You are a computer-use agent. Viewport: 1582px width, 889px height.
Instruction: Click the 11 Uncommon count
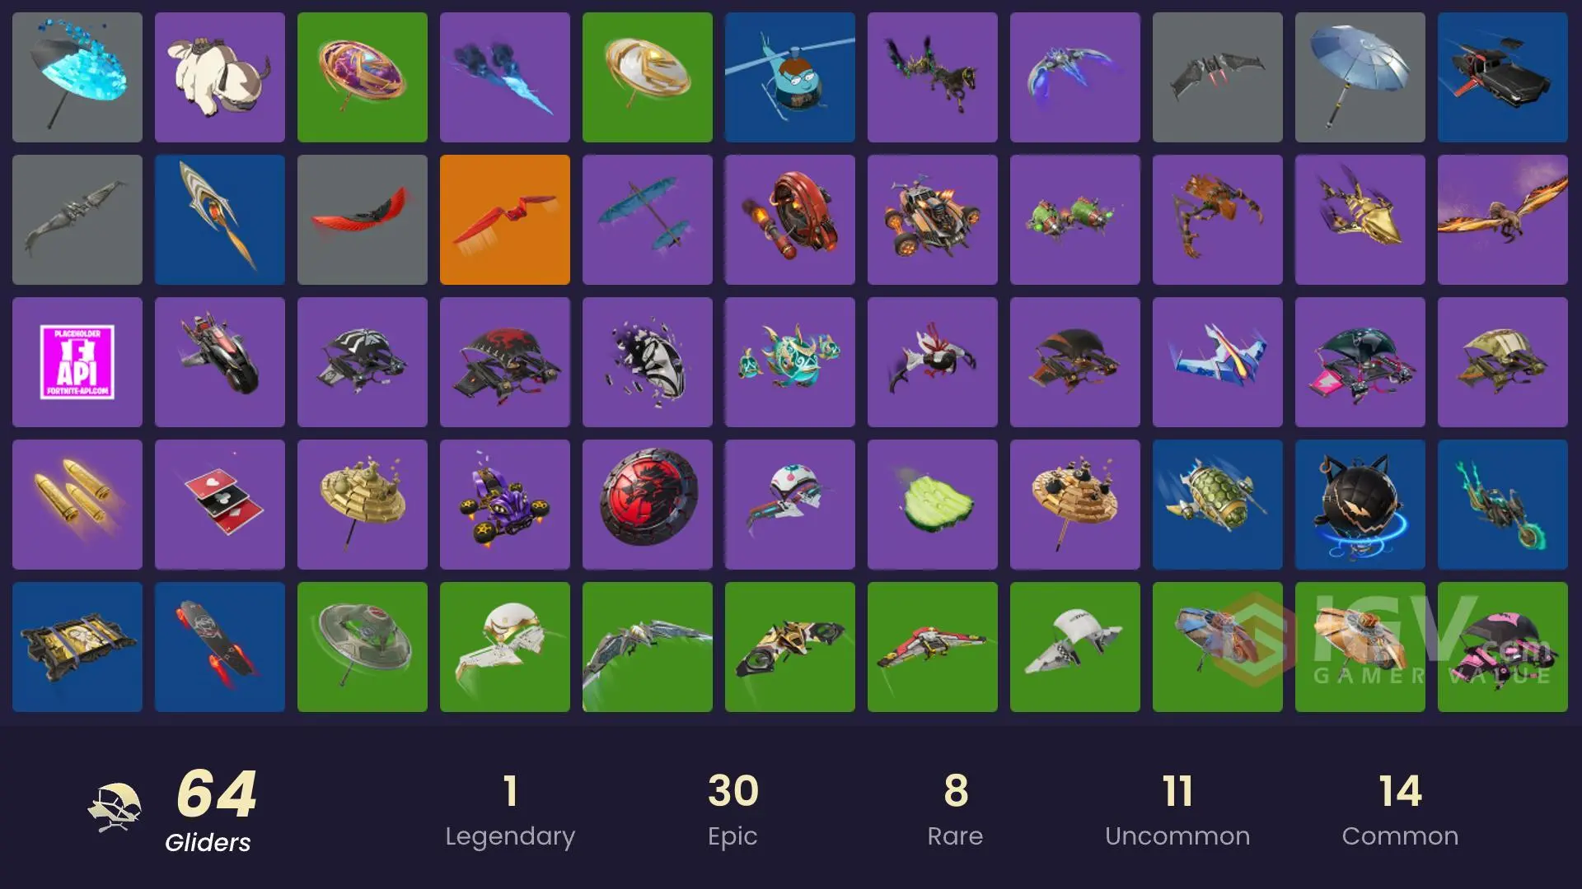[1177, 811]
